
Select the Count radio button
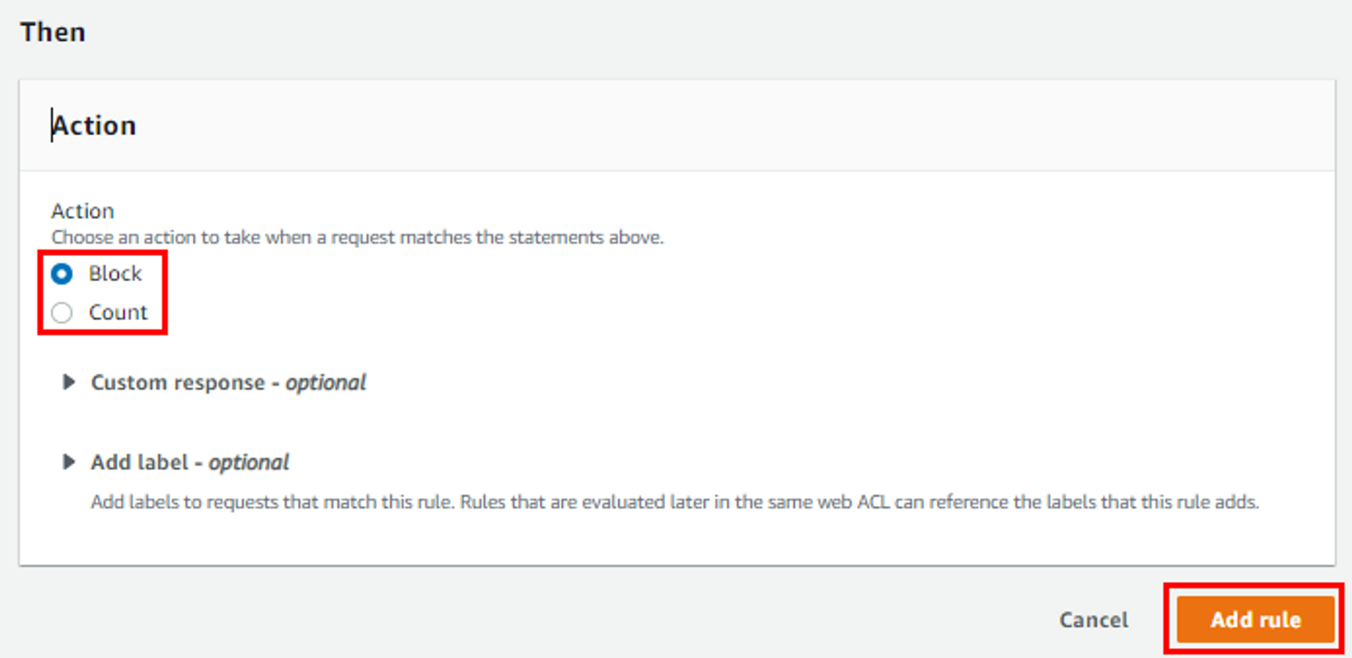62,313
